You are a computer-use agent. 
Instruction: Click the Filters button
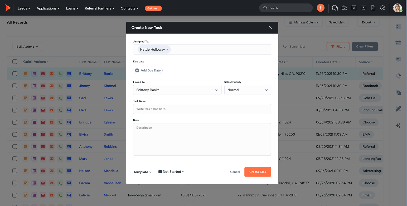[338, 47]
